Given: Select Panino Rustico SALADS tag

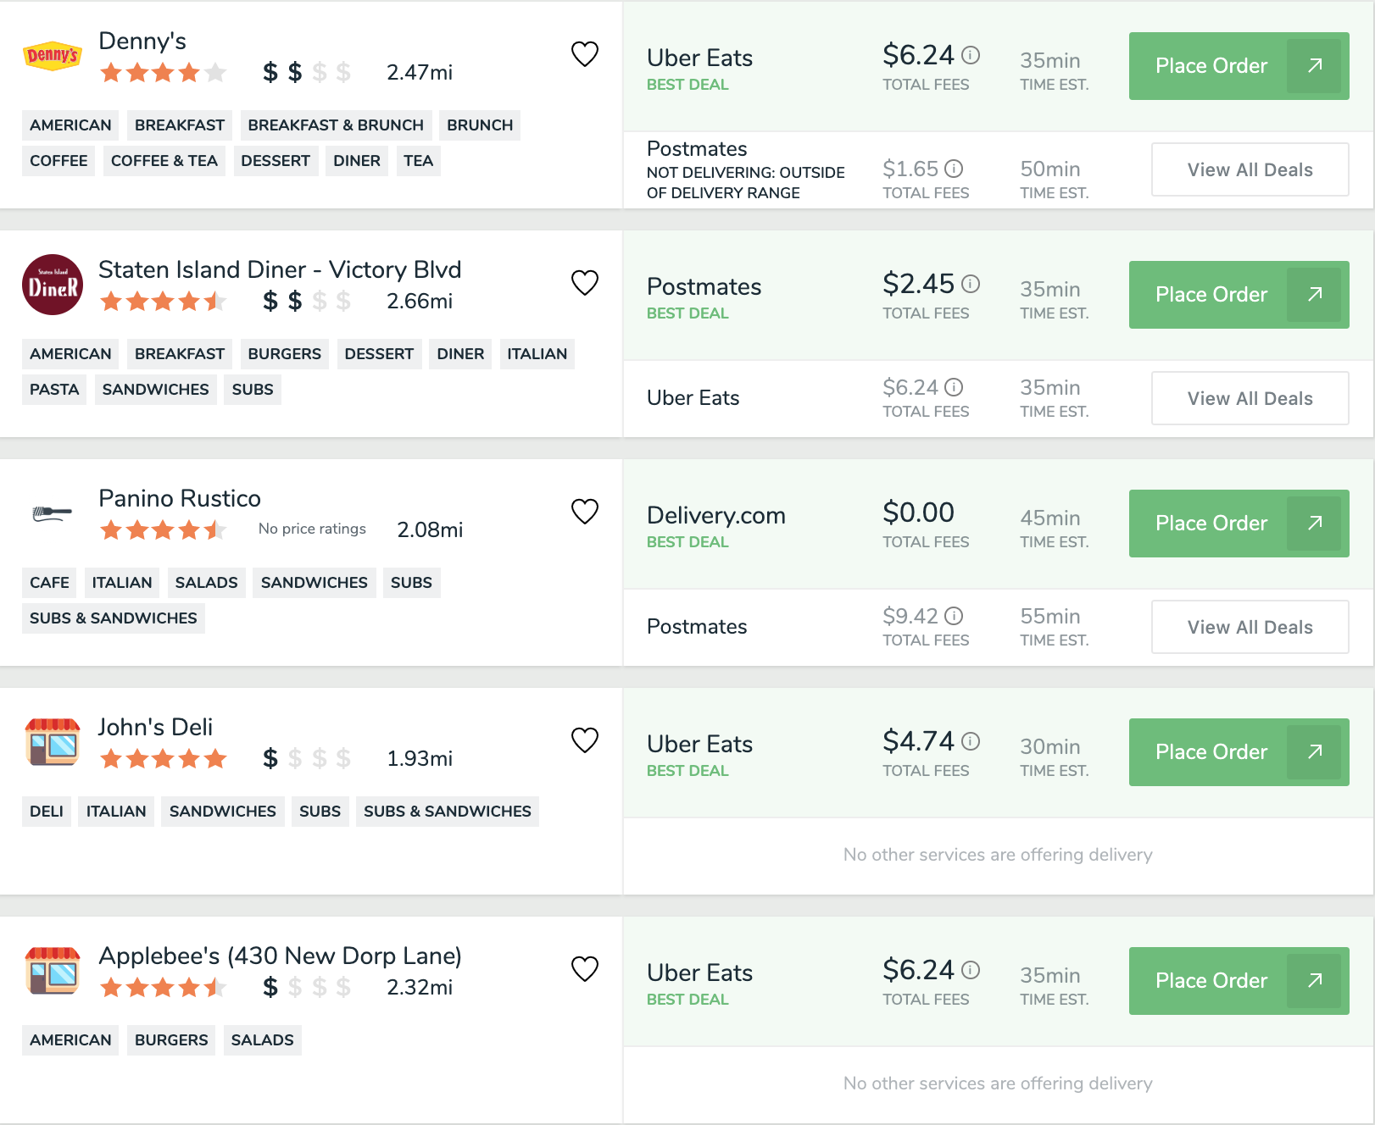Looking at the screenshot, I should tap(207, 583).
